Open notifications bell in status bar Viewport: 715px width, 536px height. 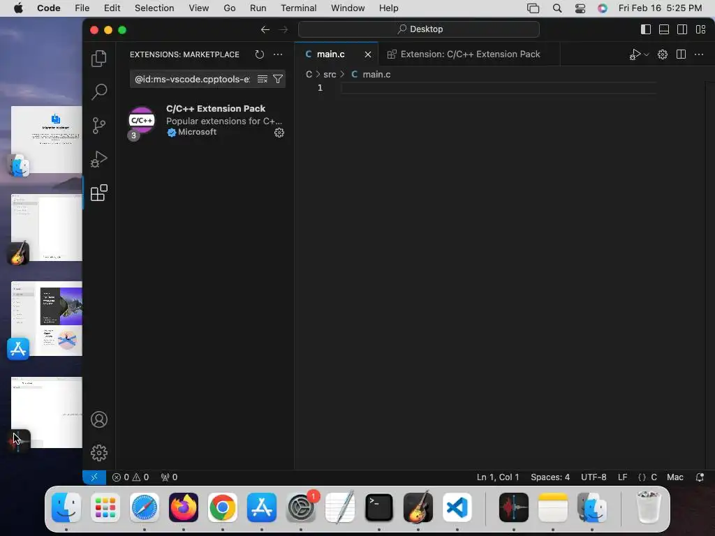pos(700,477)
